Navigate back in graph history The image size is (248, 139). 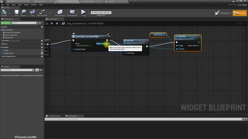click(52, 24)
